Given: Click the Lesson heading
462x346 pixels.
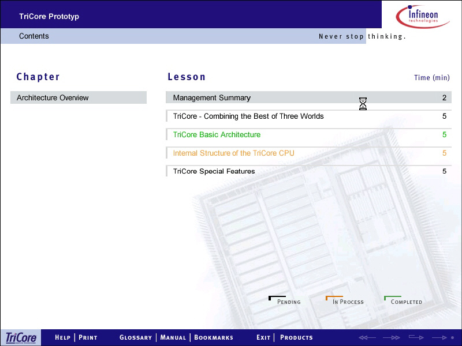Looking at the screenshot, I should tap(187, 77).
